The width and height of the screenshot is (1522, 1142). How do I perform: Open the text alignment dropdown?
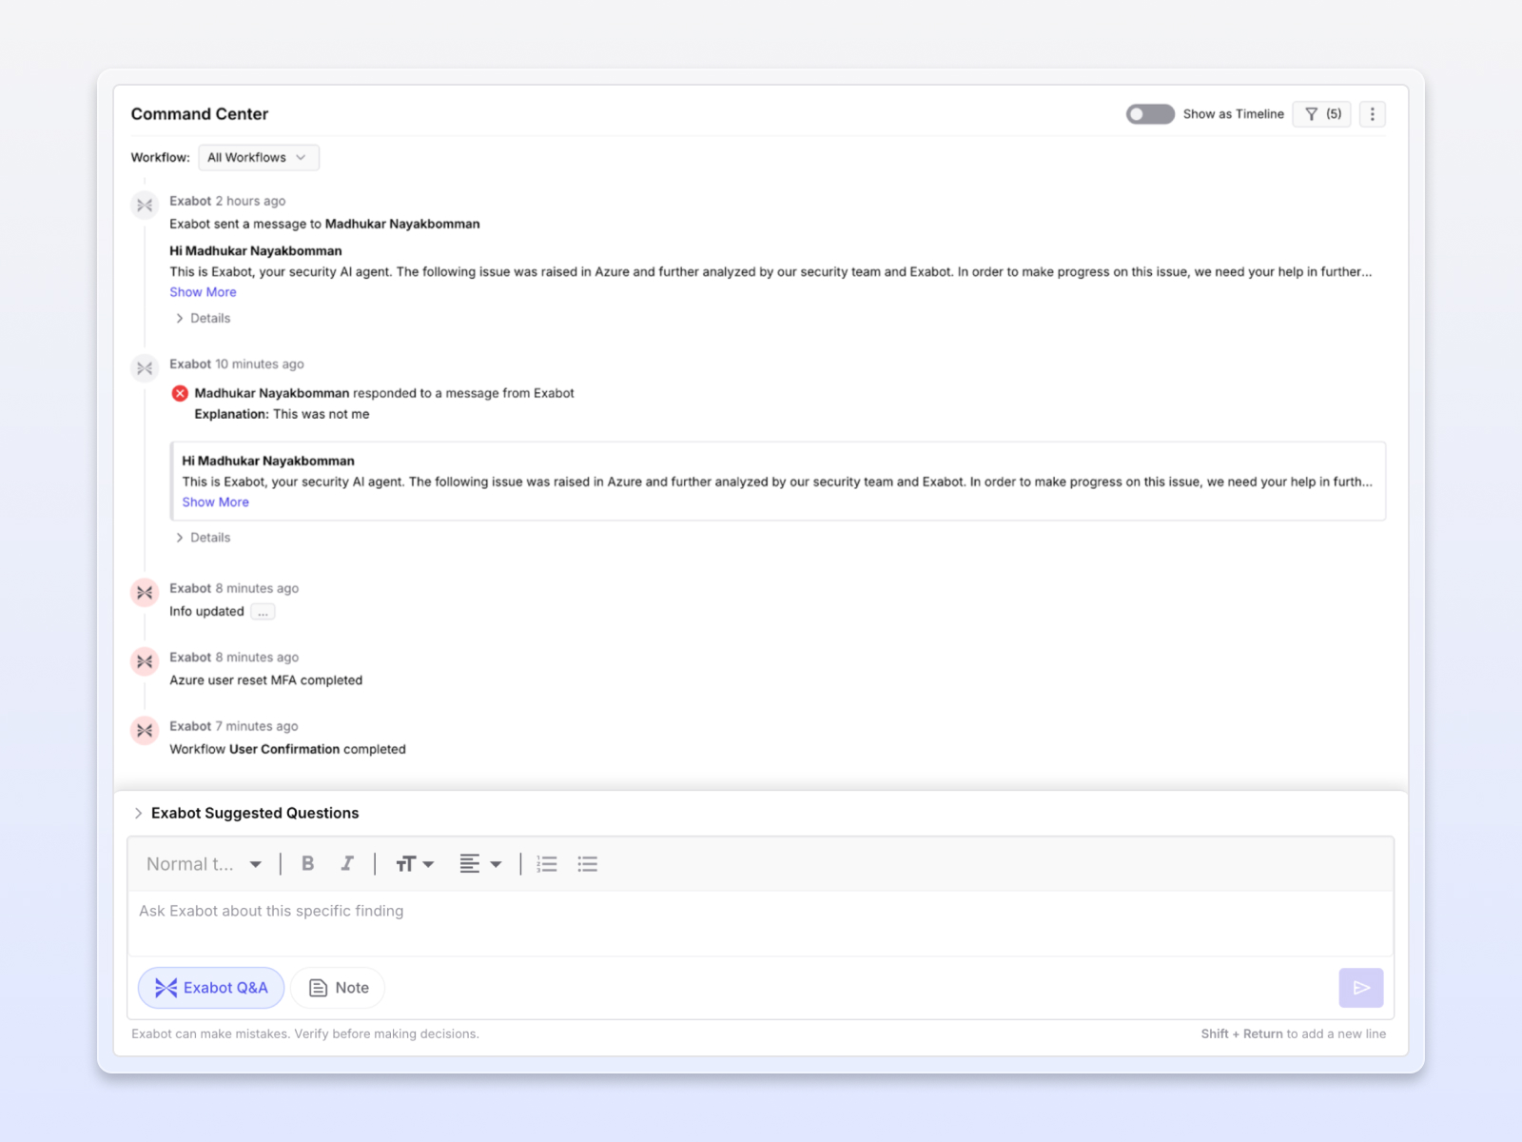(480, 864)
